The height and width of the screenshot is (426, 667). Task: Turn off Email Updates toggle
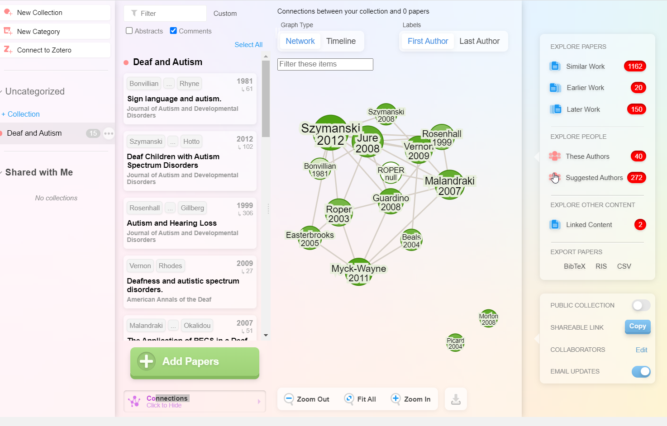[641, 371]
